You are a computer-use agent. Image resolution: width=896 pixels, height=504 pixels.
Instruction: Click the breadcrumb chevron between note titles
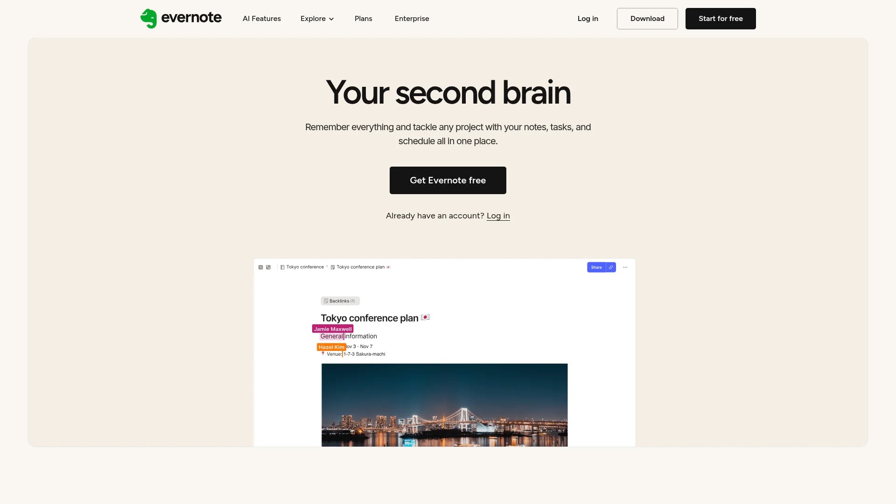tap(327, 267)
